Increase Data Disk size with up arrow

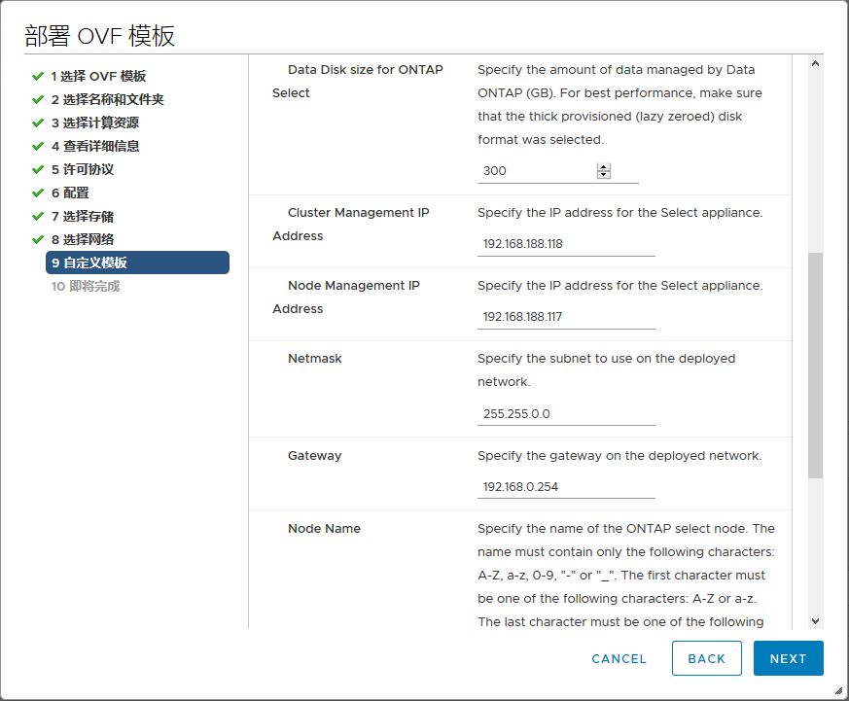[604, 167]
